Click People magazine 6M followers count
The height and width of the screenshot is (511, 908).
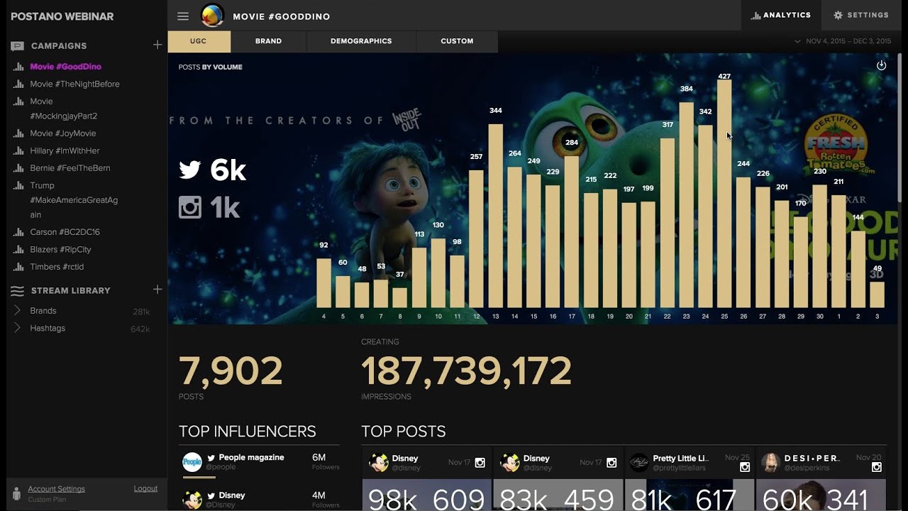[x=319, y=458]
